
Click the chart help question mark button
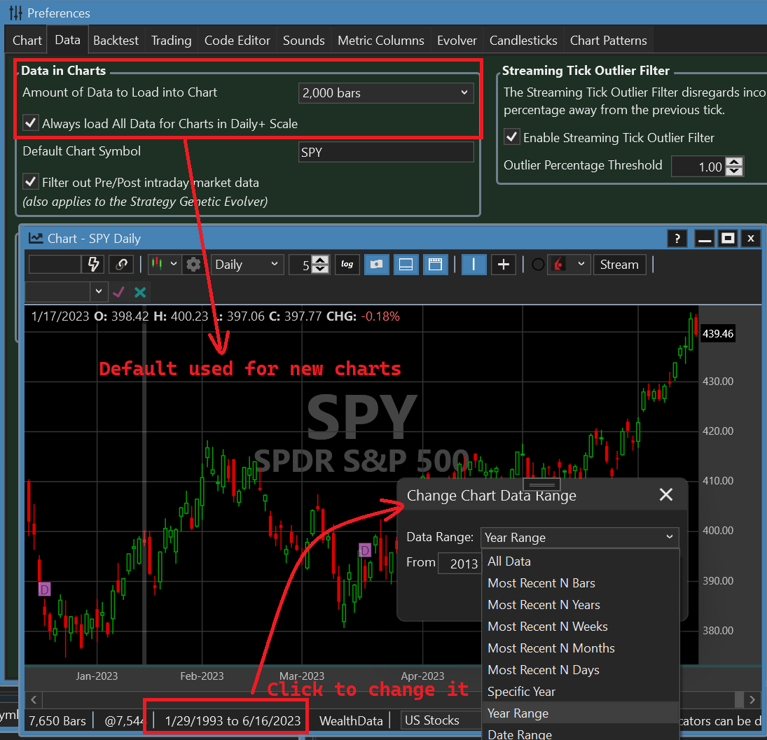tap(677, 239)
